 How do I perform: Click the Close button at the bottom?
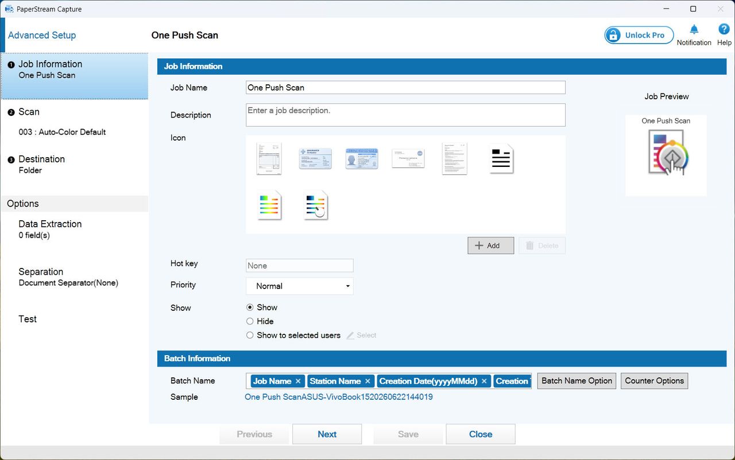481,434
